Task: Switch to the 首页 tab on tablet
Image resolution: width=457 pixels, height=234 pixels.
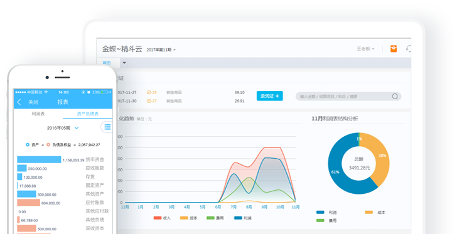Action: pyautogui.click(x=107, y=63)
